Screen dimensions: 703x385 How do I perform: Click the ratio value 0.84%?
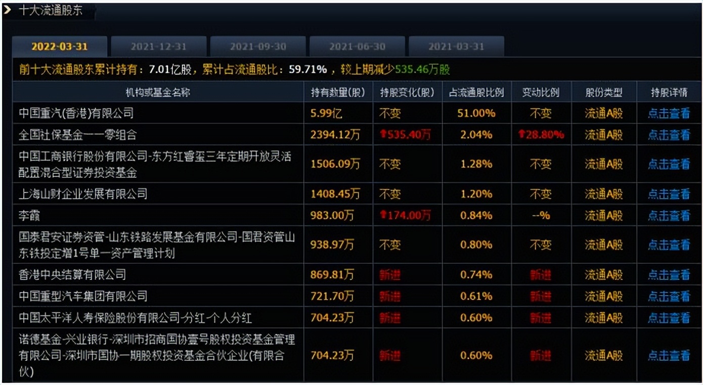click(x=476, y=216)
